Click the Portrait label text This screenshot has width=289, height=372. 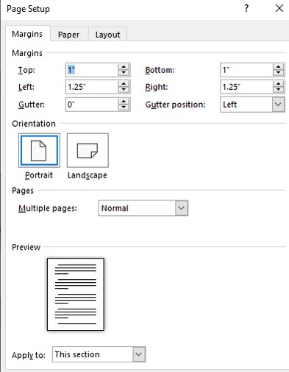(x=39, y=175)
